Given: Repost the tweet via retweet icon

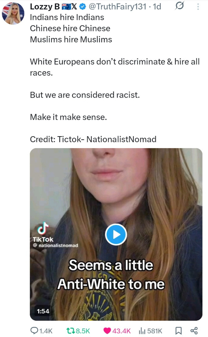Looking at the screenshot, I should (70, 331).
